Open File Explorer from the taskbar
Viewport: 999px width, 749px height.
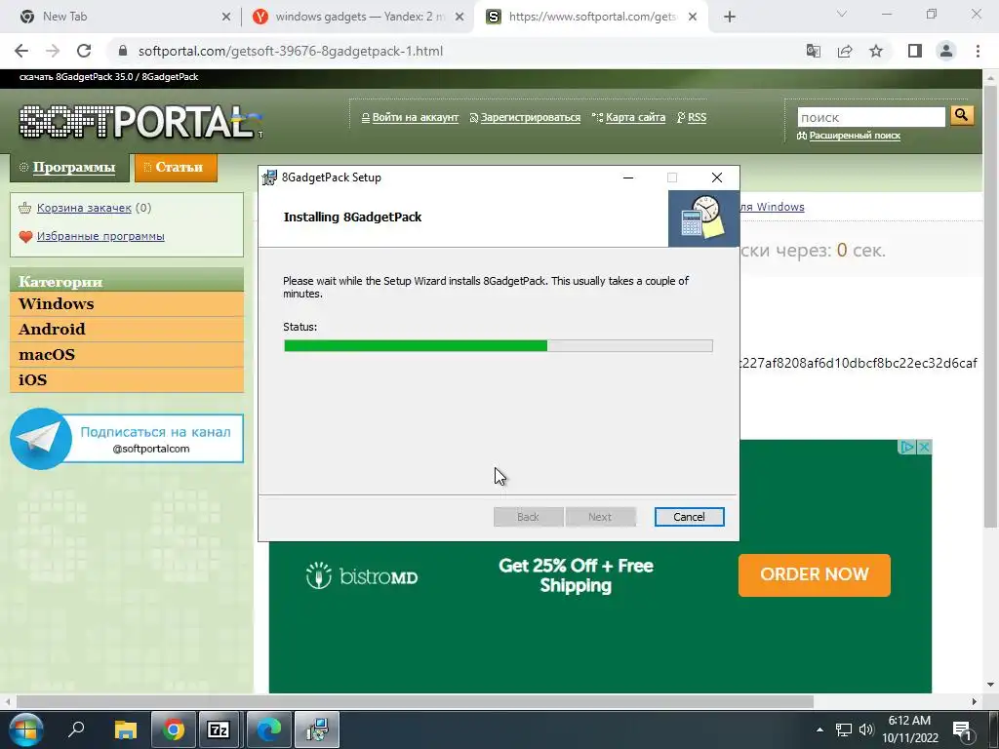coord(126,729)
